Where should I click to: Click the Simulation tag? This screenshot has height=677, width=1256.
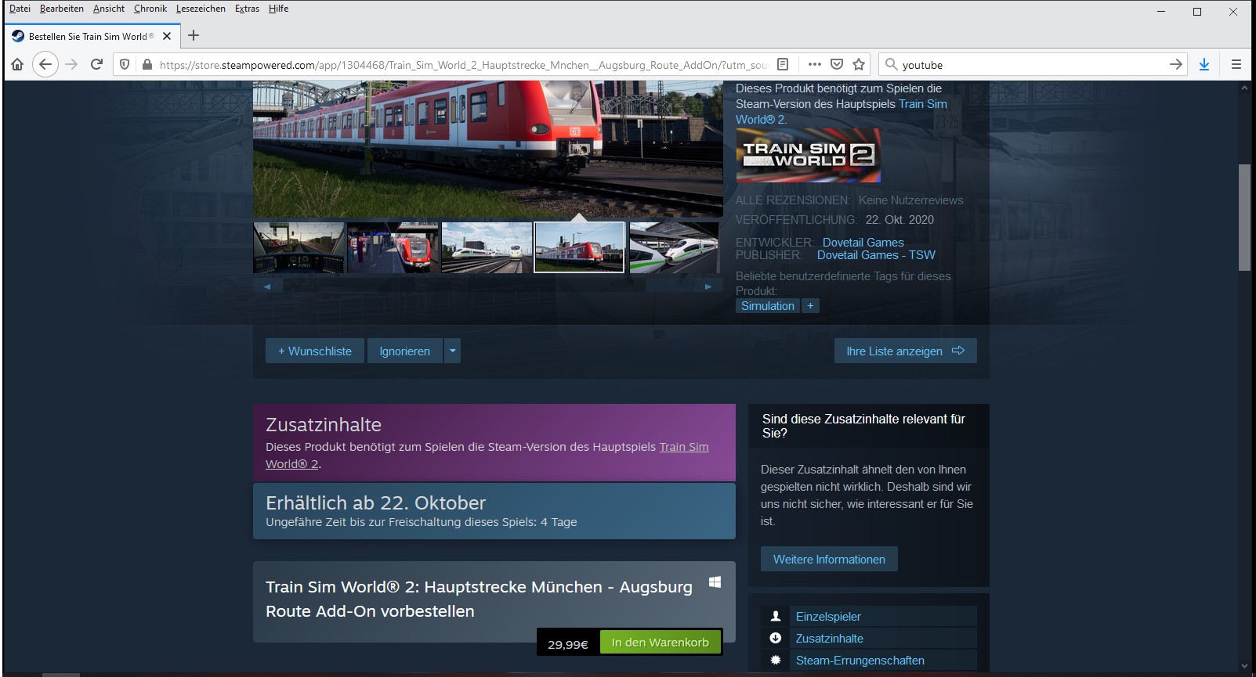coord(768,306)
